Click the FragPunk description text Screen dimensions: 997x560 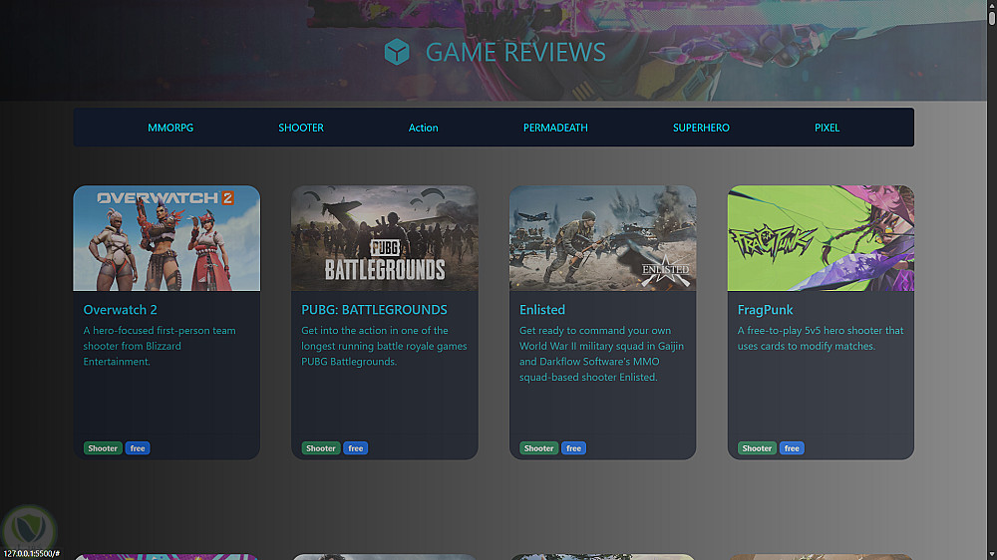coord(821,338)
